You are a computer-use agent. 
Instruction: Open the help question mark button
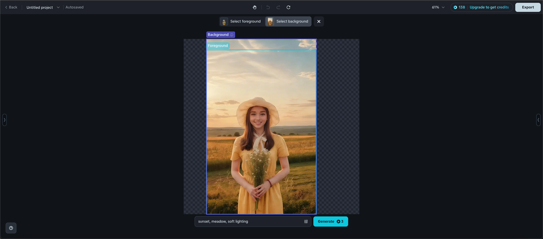click(x=11, y=228)
